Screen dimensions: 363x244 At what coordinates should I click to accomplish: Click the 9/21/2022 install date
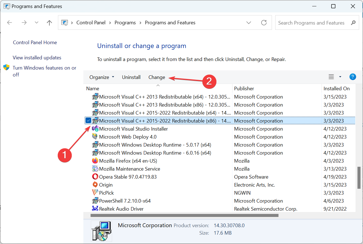[x=335, y=209]
